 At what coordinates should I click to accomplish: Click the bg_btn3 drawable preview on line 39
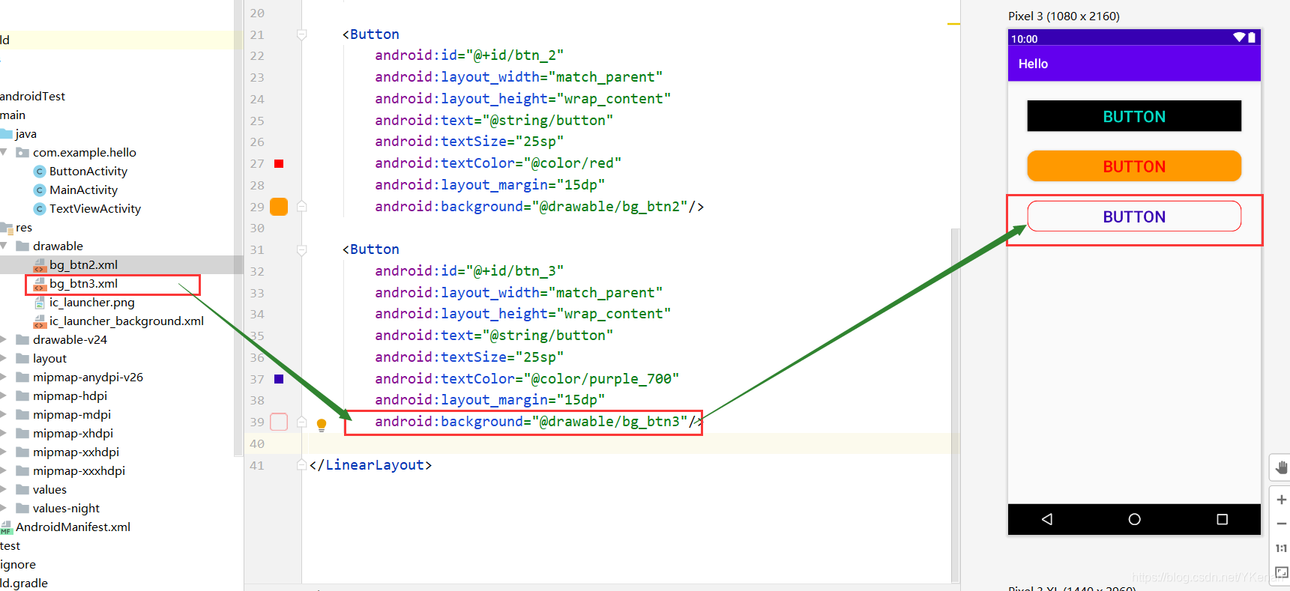point(279,422)
